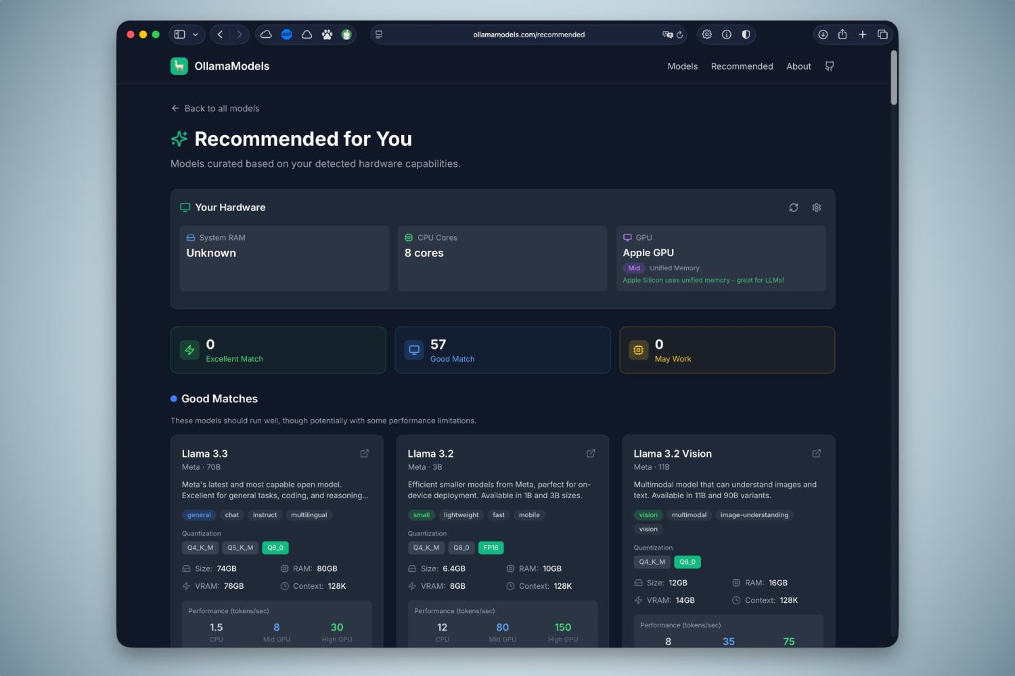Select Q4_K_M quantization for Llama 3.2 Vision
The image size is (1015, 676).
pyautogui.click(x=652, y=562)
